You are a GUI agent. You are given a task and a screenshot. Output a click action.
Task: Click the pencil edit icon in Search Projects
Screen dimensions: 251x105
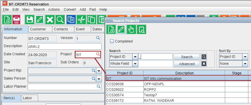click(x=121, y=30)
